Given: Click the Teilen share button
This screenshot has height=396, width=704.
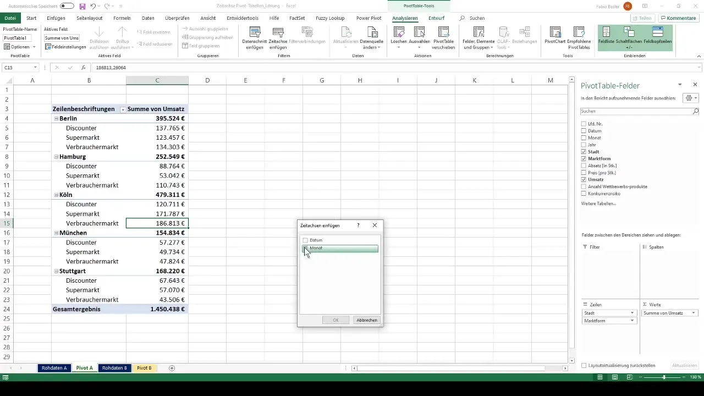Looking at the screenshot, I should point(642,18).
